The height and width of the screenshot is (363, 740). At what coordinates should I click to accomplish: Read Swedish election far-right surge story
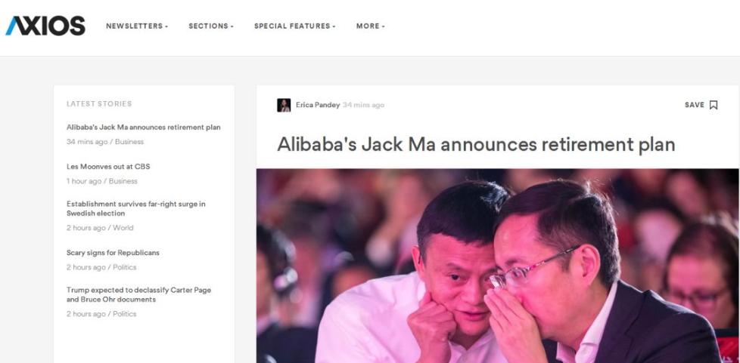(136, 208)
